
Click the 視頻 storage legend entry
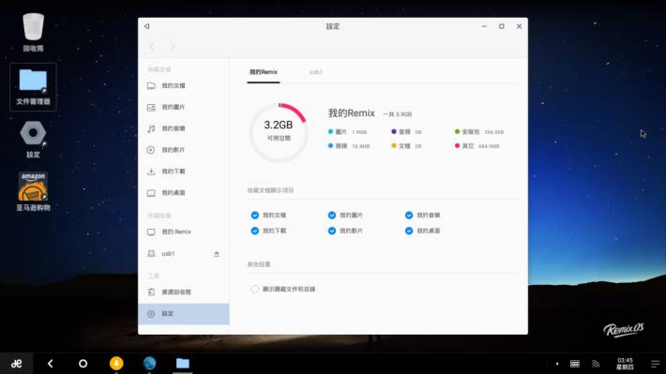coord(349,146)
